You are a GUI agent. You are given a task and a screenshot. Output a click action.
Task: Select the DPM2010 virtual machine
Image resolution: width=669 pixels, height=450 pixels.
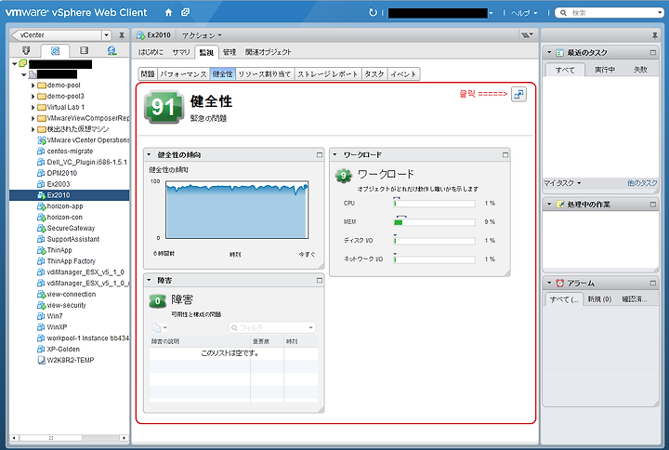click(x=61, y=173)
